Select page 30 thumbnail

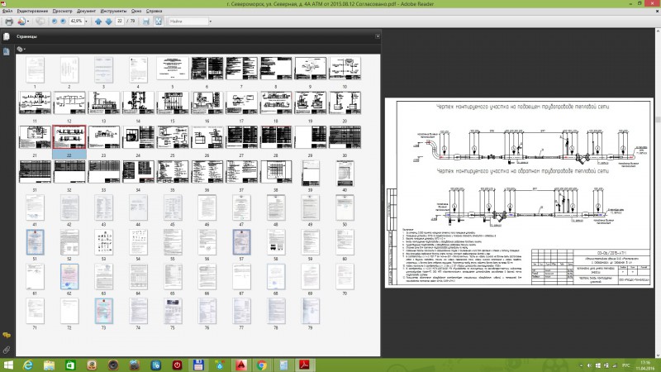pyautogui.click(x=345, y=137)
